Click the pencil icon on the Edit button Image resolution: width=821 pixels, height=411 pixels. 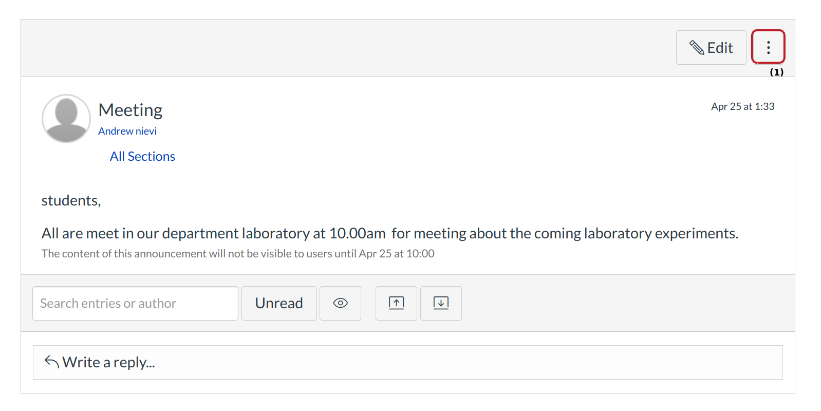tap(698, 47)
